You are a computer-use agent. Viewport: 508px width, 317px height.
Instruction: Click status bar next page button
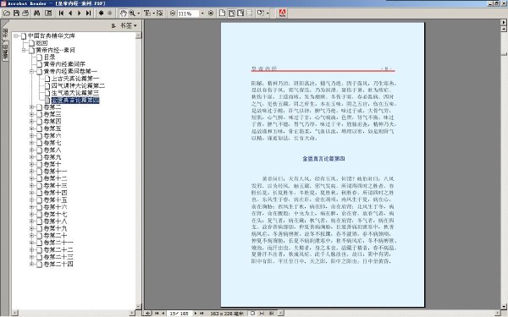196,313
